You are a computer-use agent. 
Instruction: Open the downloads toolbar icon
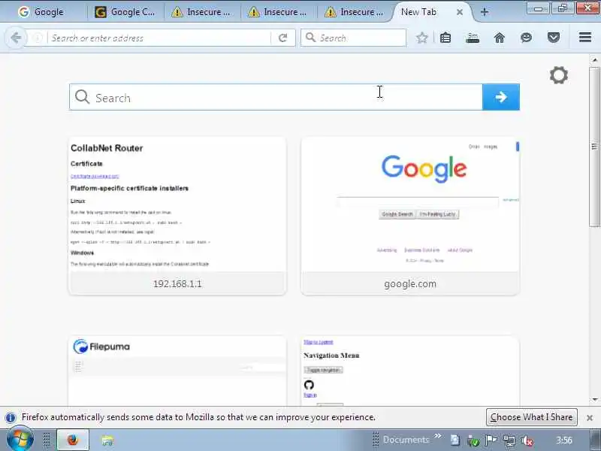tap(473, 38)
